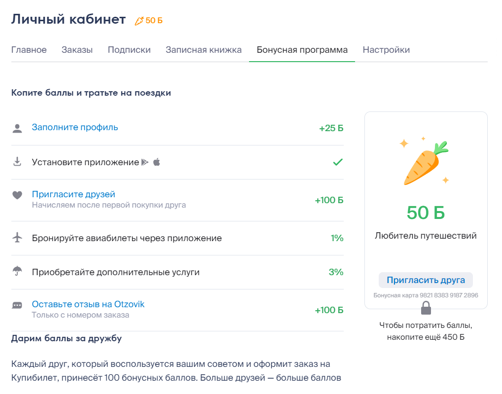The height and width of the screenshot is (394, 502).
Task: Go to the Подписки tab
Action: click(129, 50)
